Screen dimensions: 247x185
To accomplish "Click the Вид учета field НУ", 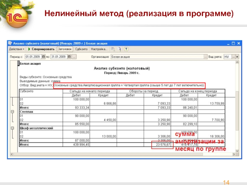I will [228, 57].
